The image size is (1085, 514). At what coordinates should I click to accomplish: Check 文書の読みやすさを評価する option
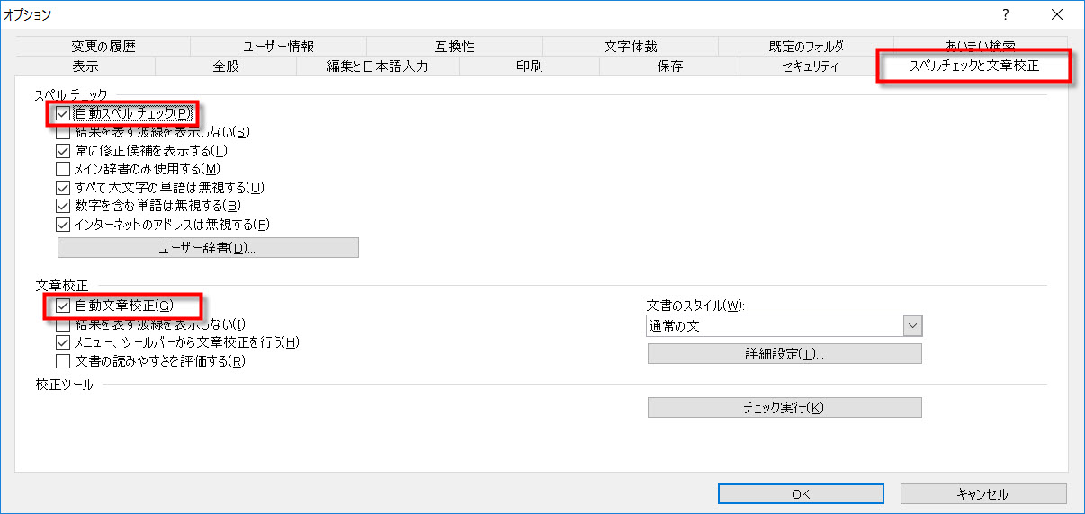[63, 361]
